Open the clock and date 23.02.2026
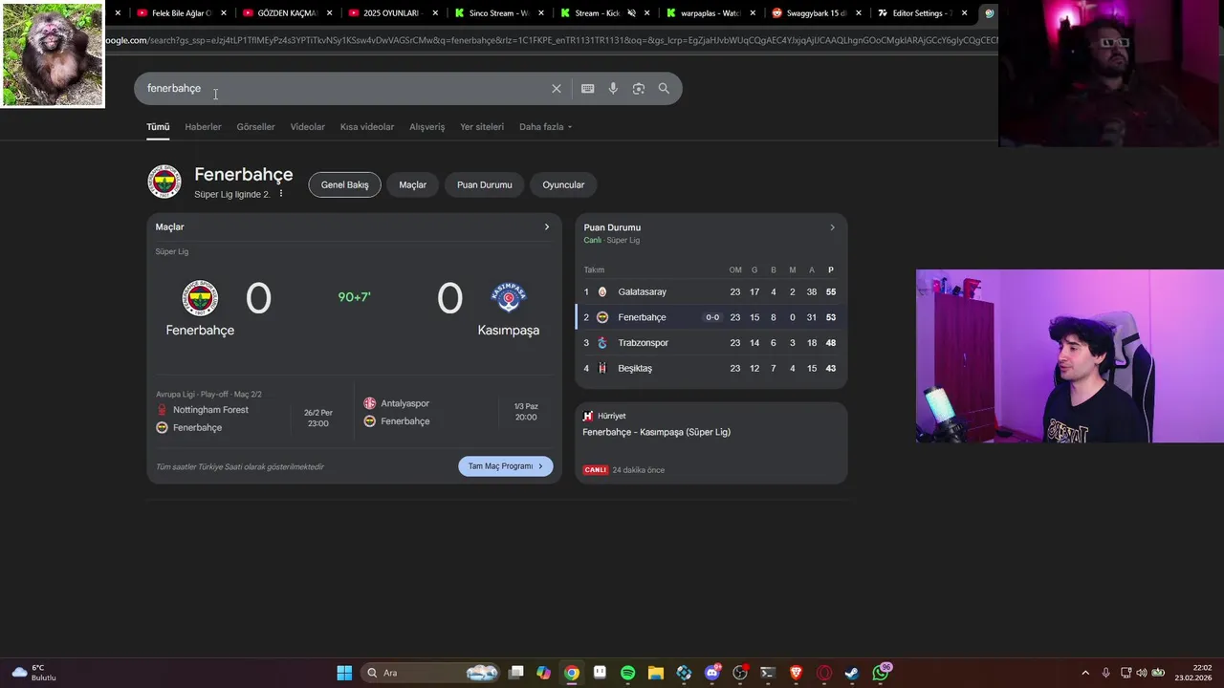 (1193, 673)
